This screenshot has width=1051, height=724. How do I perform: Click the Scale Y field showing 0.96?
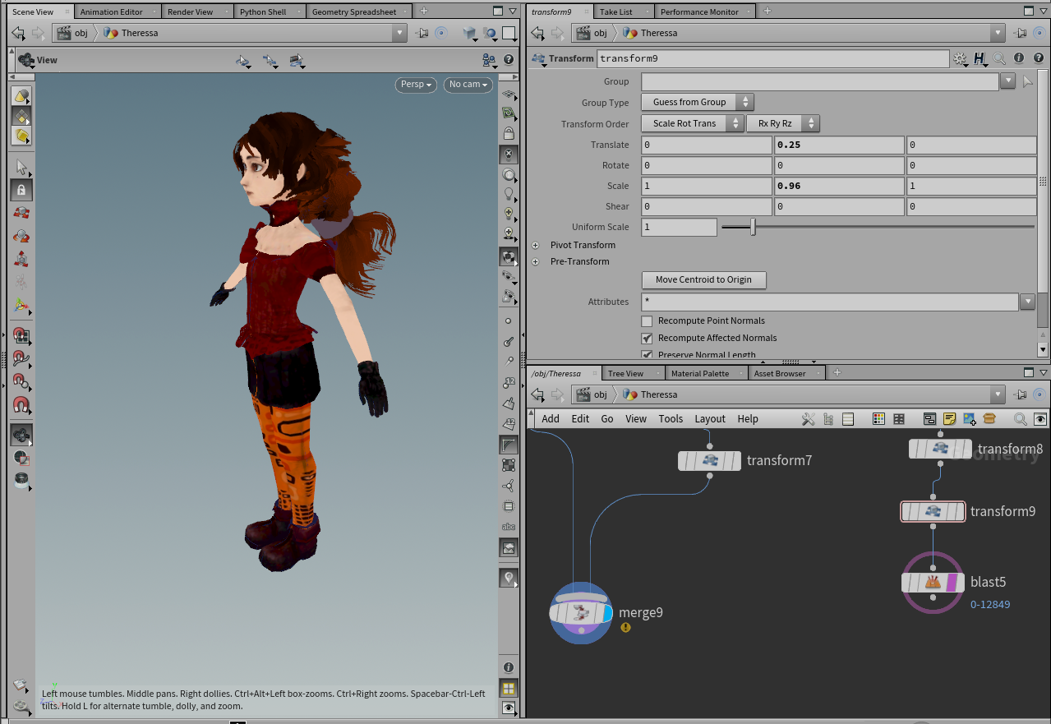[839, 186]
